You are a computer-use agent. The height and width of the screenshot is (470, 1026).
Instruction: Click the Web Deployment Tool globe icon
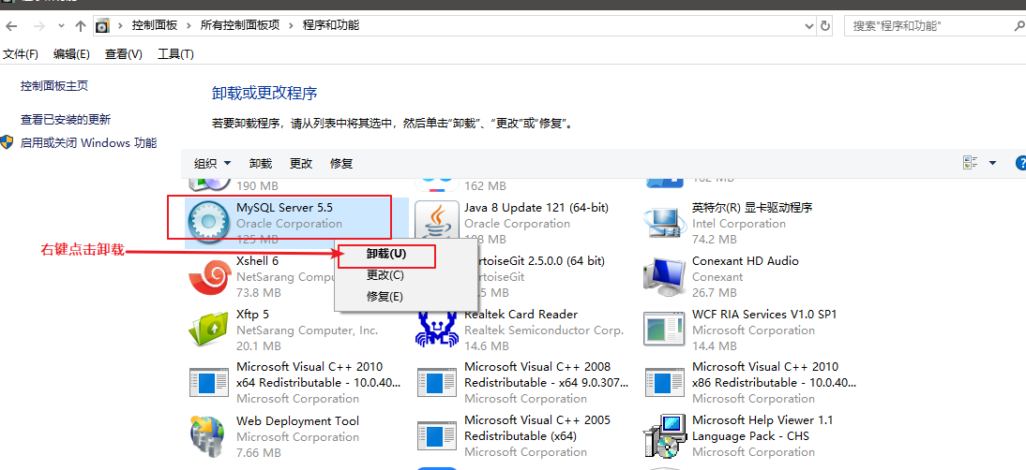[x=209, y=436]
